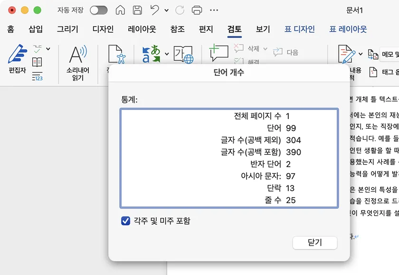Screen dimensions: 399x275
Task: Click the 태그 options document icon
Action: 373,73
